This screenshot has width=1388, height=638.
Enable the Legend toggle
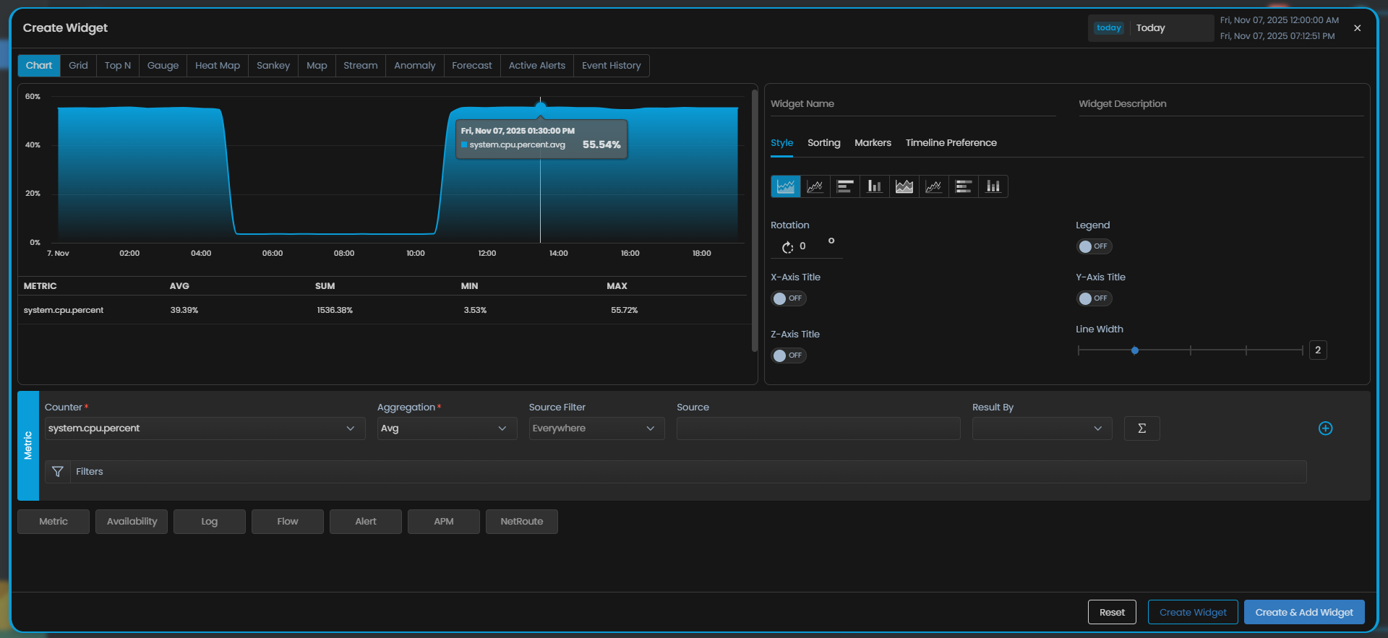coord(1093,246)
